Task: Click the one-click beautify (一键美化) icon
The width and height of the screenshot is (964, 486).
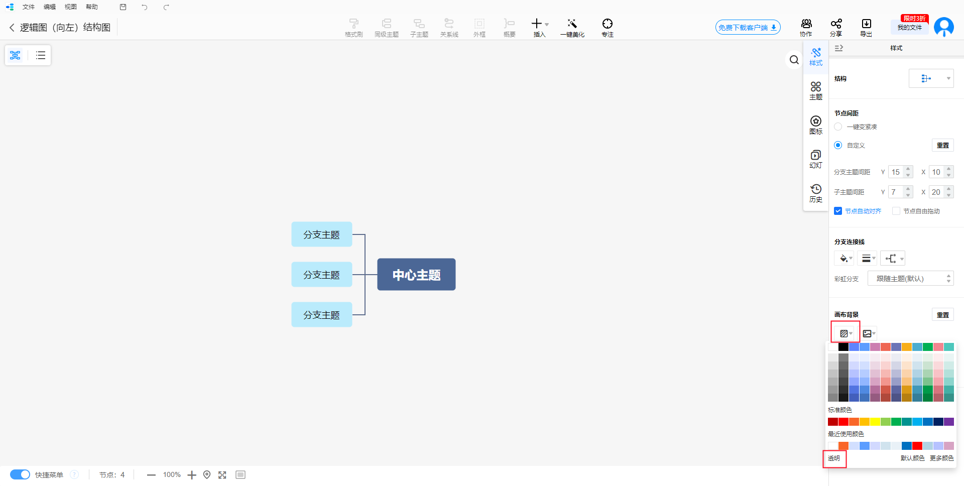Action: click(572, 27)
